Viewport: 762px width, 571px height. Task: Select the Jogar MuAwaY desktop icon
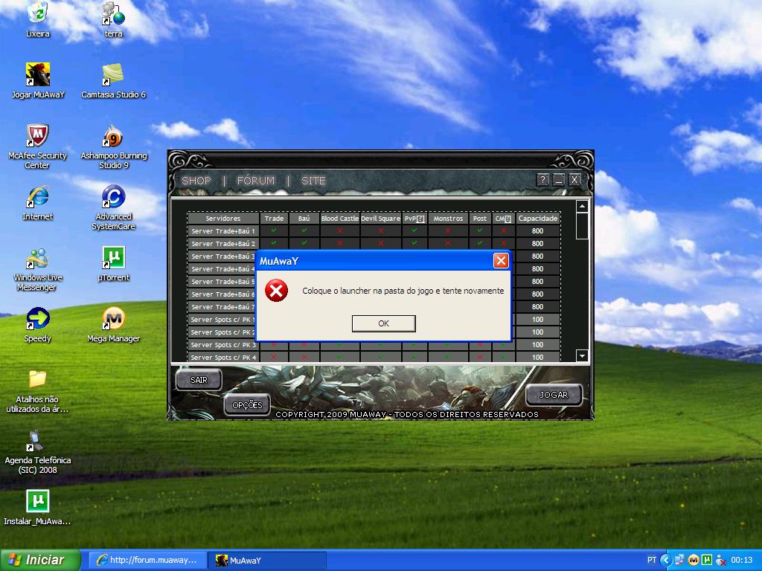[x=37, y=81]
